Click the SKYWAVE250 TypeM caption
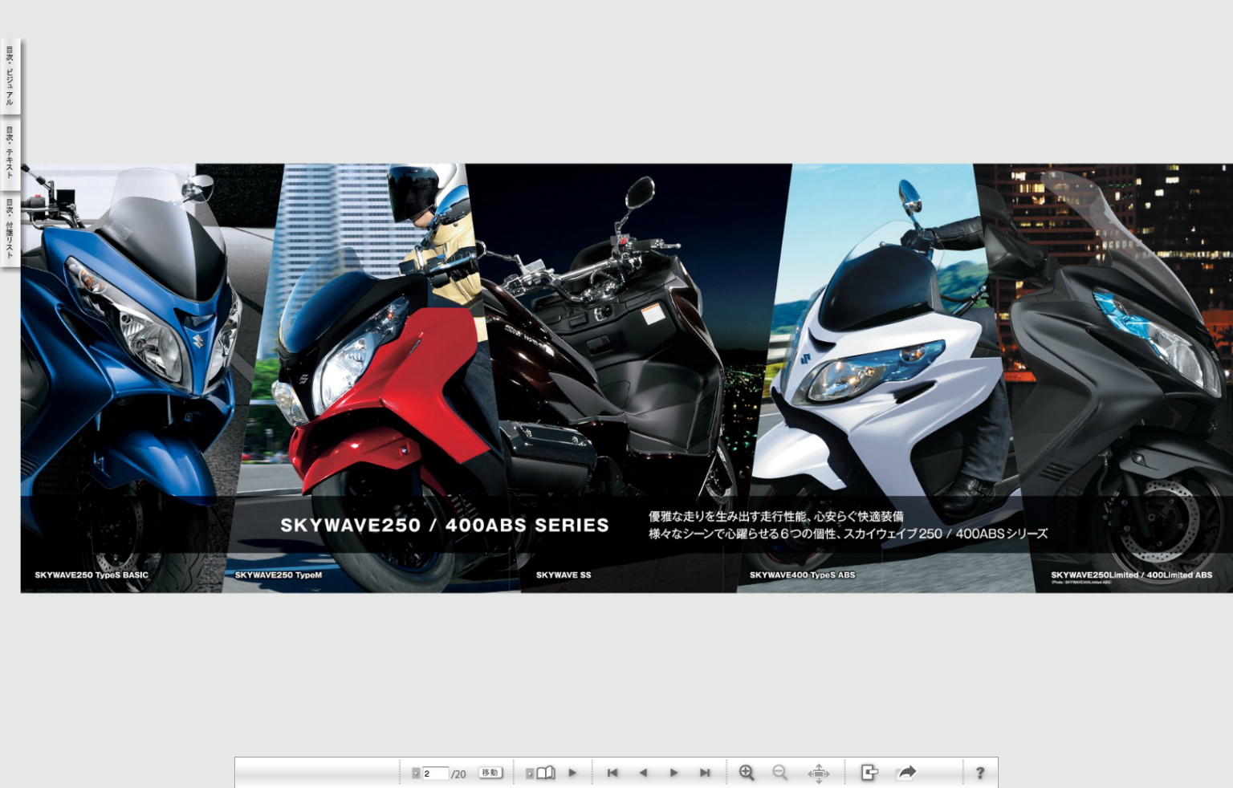Image resolution: width=1233 pixels, height=788 pixels. point(279,575)
